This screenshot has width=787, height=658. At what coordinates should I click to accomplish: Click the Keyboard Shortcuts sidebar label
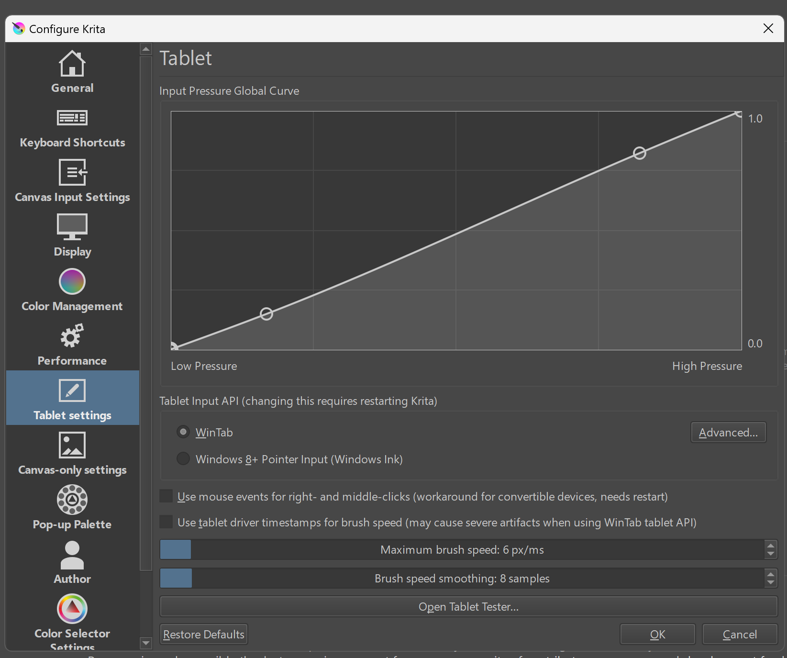point(72,143)
